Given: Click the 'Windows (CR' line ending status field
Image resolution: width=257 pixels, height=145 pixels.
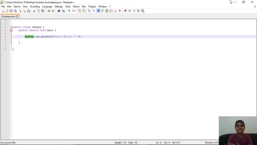Looking at the screenshot, I should 212,143.
